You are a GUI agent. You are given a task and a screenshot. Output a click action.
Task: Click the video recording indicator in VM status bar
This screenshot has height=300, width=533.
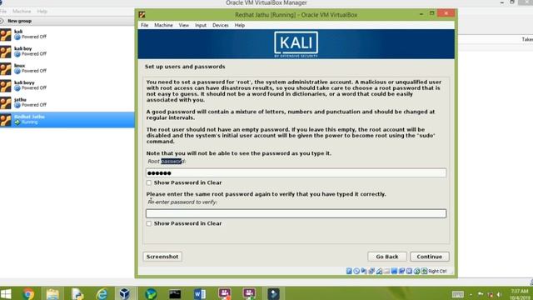click(x=401, y=271)
